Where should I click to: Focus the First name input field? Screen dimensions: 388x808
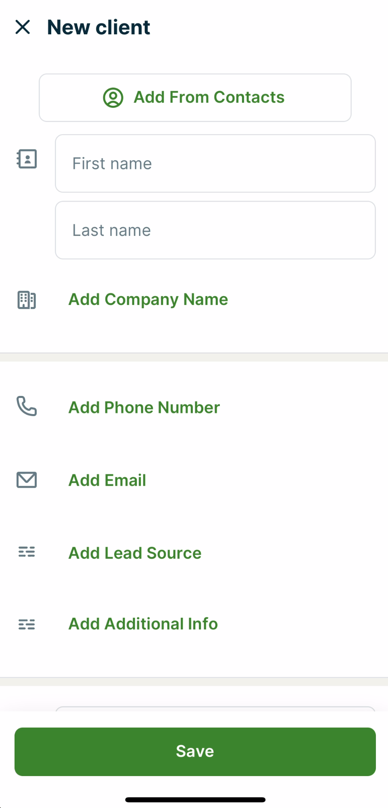[x=215, y=164]
